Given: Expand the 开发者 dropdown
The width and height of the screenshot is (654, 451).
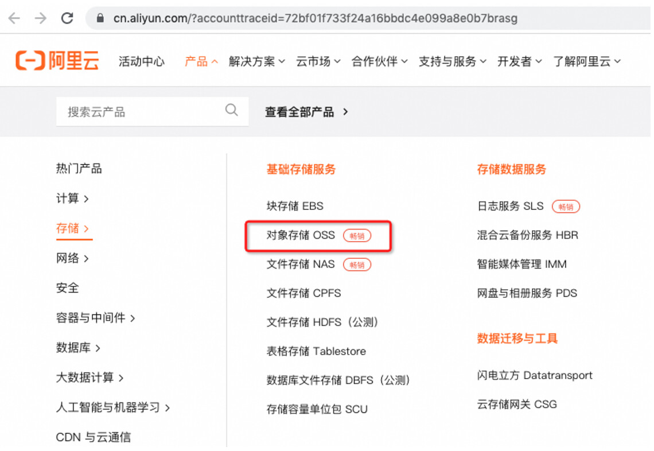Looking at the screenshot, I should click(520, 61).
